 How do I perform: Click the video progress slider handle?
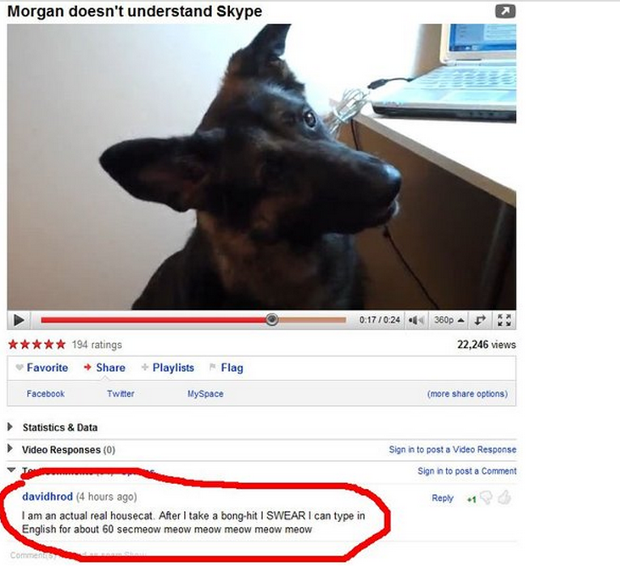pos(271,319)
